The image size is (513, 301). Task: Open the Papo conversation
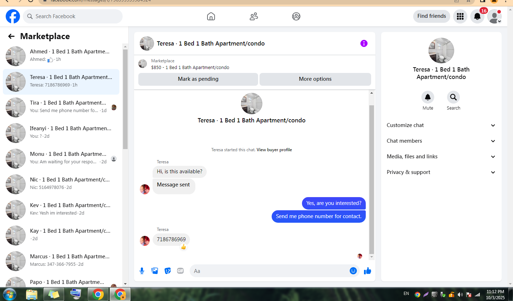pos(61,281)
